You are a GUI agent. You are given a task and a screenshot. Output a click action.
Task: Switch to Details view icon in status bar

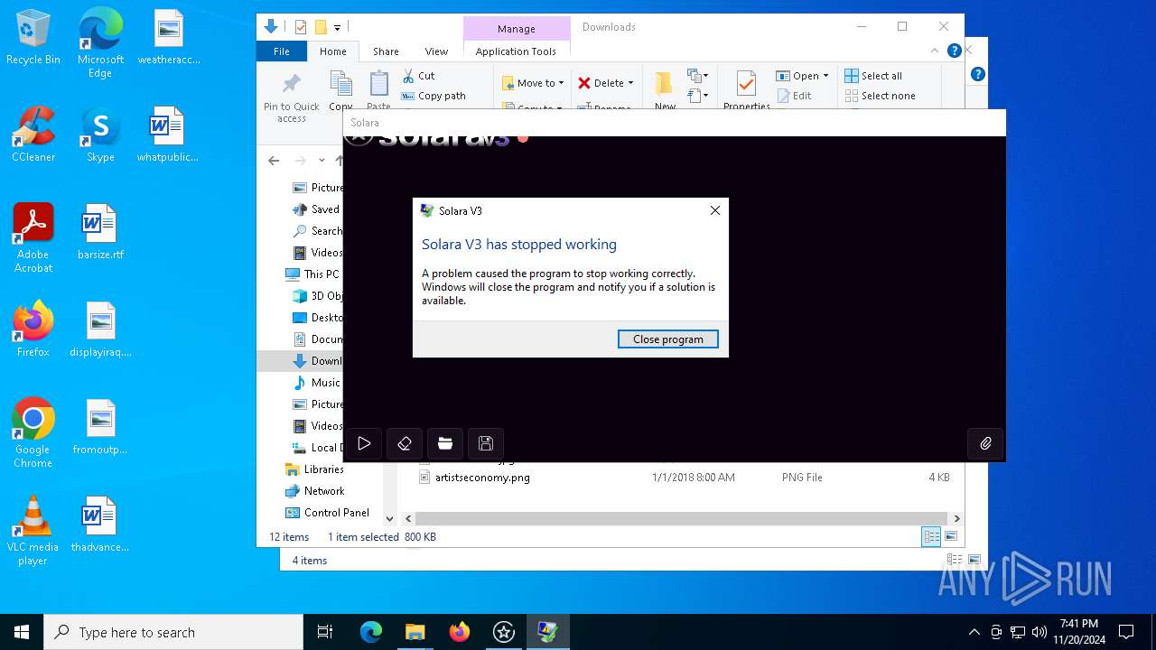(x=931, y=537)
